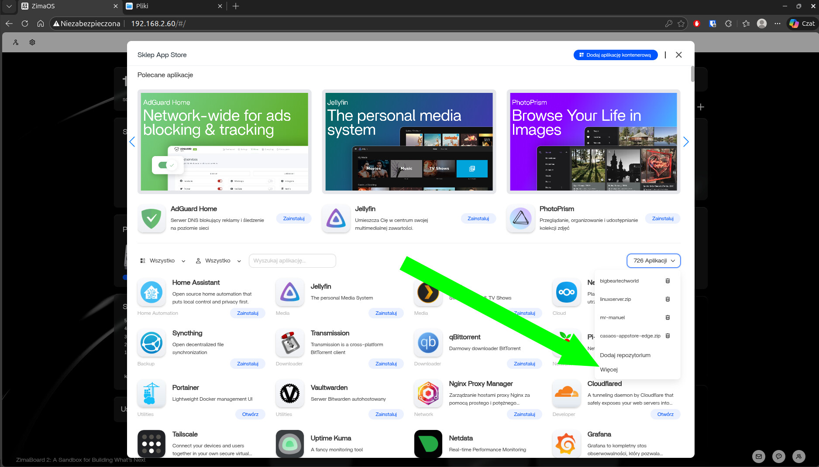Select the Portainer app icon
Image resolution: width=819 pixels, height=467 pixels.
[151, 393]
